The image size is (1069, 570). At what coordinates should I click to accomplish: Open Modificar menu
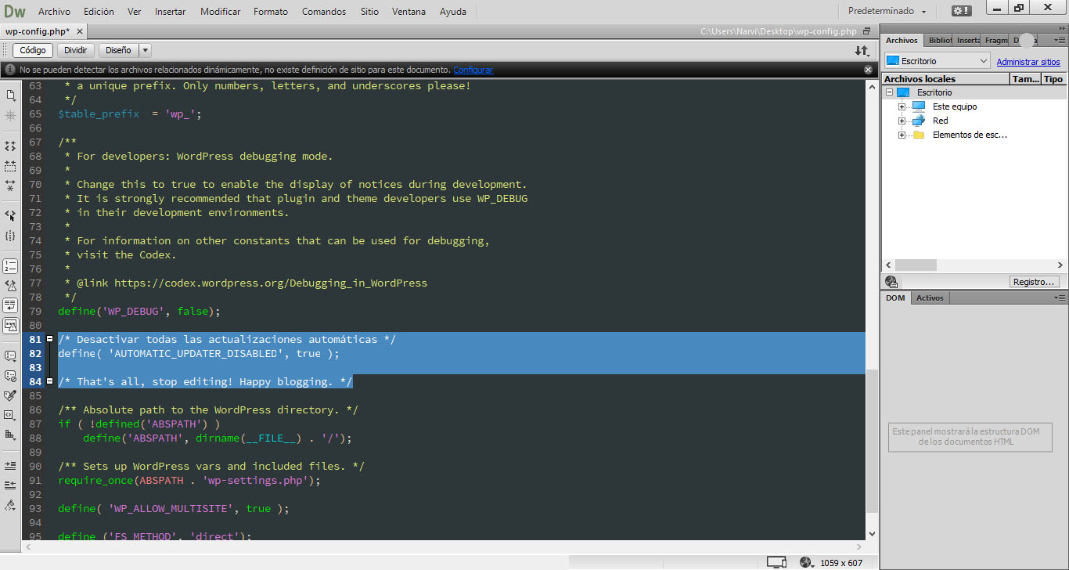click(221, 12)
